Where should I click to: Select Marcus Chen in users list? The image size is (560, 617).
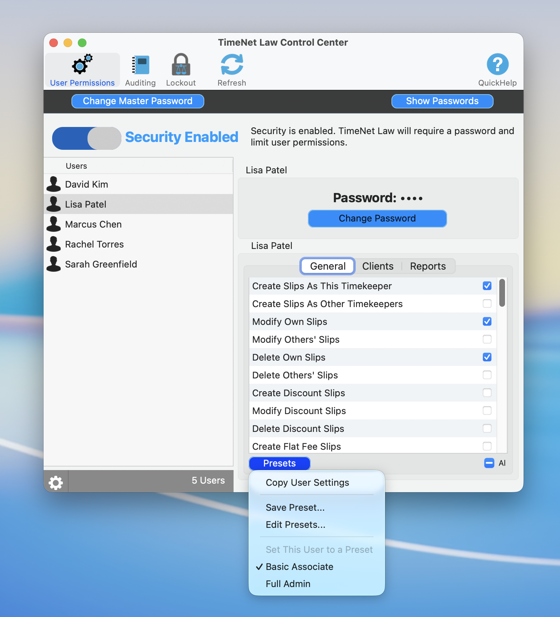pos(139,224)
